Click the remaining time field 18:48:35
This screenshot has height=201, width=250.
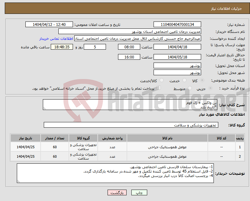point(62,47)
